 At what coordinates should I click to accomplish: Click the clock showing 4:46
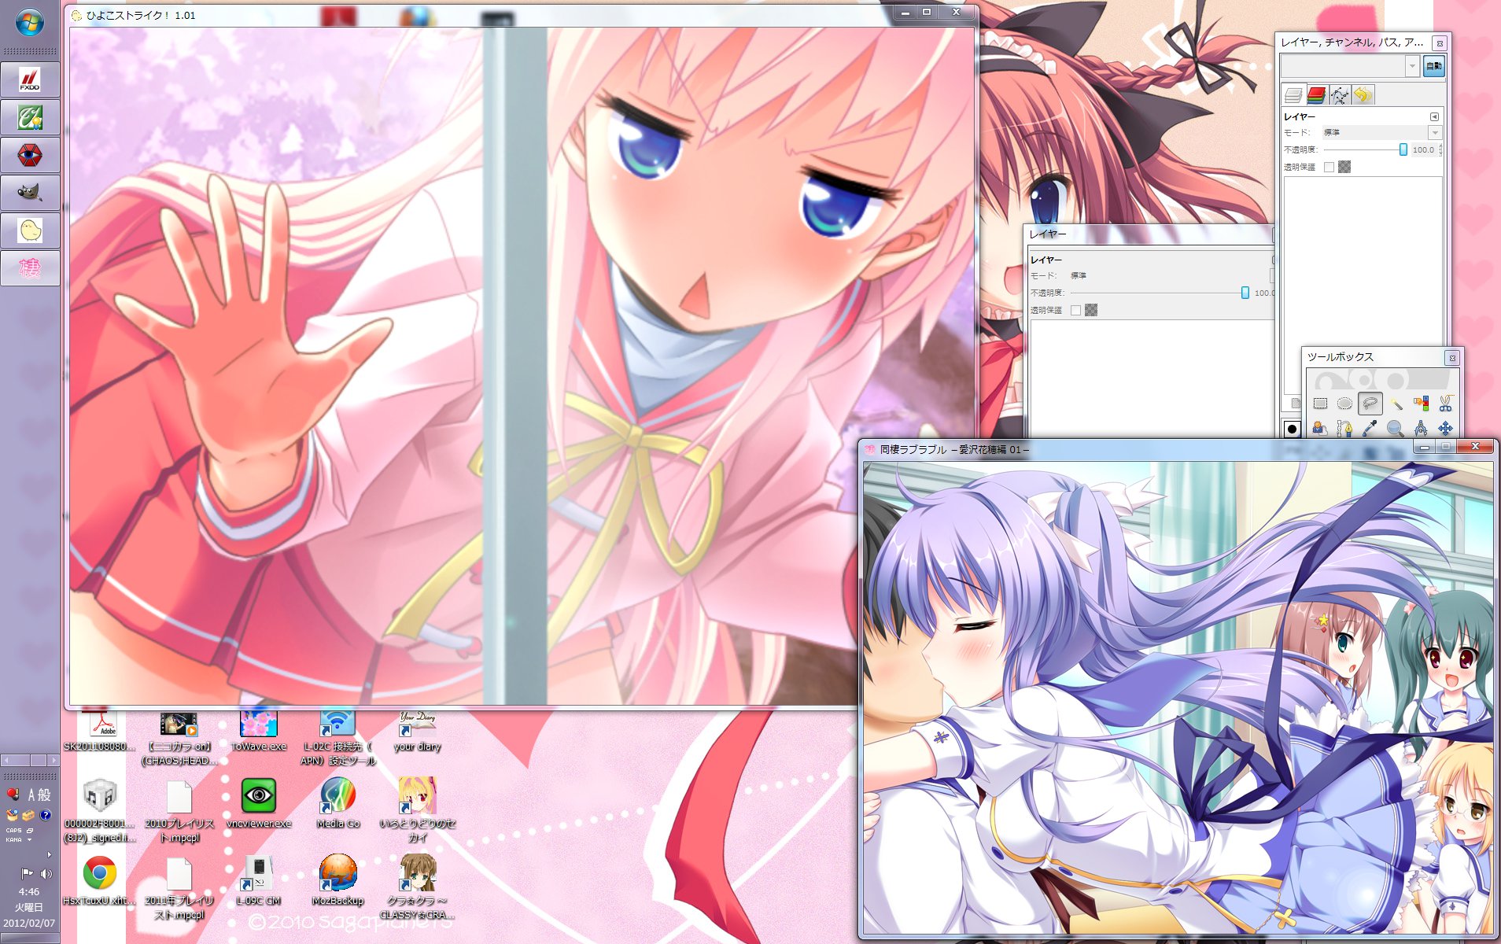coord(29,891)
